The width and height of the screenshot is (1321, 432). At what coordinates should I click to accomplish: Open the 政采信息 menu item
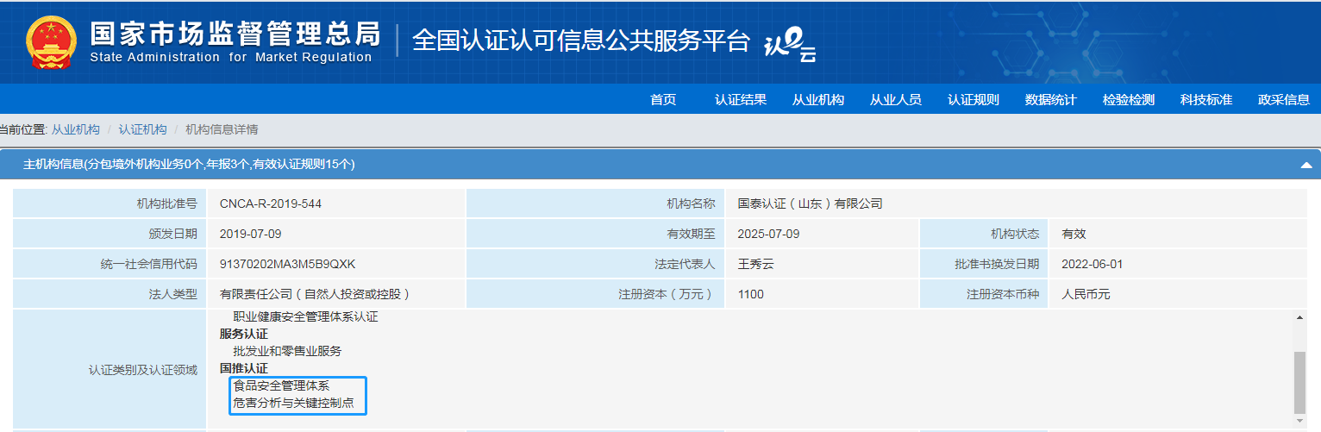(1284, 100)
